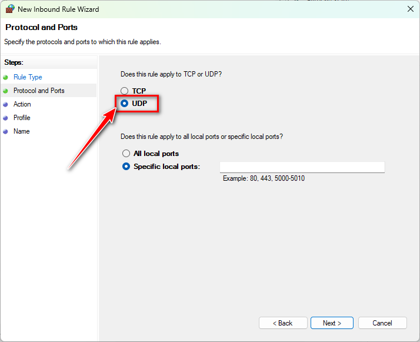Viewport: 420px width, 342px height.
Task: Click the green bullet beside Rule Type
Action: (5, 77)
